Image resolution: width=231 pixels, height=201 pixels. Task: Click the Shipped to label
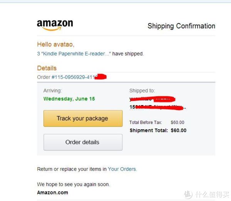click(x=142, y=91)
